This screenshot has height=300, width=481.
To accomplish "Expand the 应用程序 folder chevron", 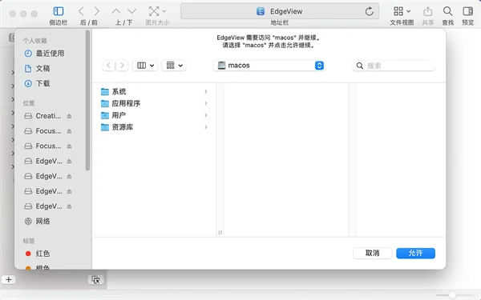I will pos(206,103).
